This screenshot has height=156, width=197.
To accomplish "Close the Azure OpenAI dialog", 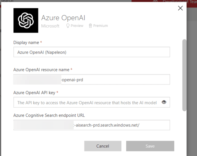I will coord(180,8).
